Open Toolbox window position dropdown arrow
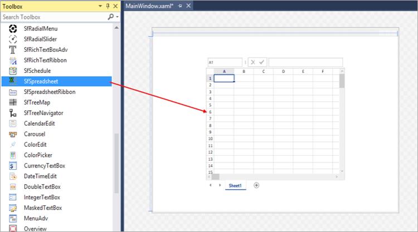Viewport: 418px width, 232px height. 100,6
